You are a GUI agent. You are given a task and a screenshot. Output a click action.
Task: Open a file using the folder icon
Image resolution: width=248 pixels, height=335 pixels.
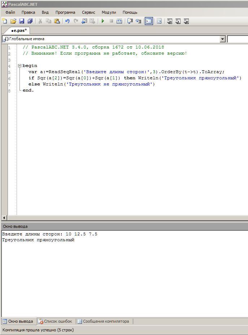click(x=13, y=21)
